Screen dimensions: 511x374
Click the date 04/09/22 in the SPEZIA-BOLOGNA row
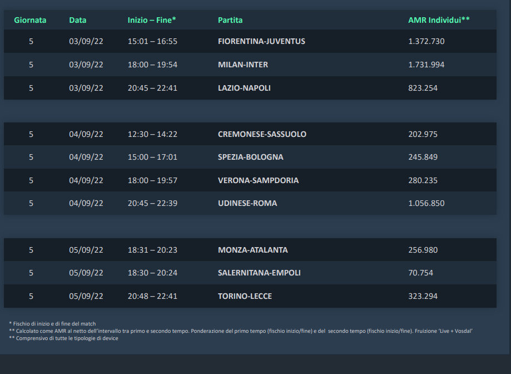(86, 157)
